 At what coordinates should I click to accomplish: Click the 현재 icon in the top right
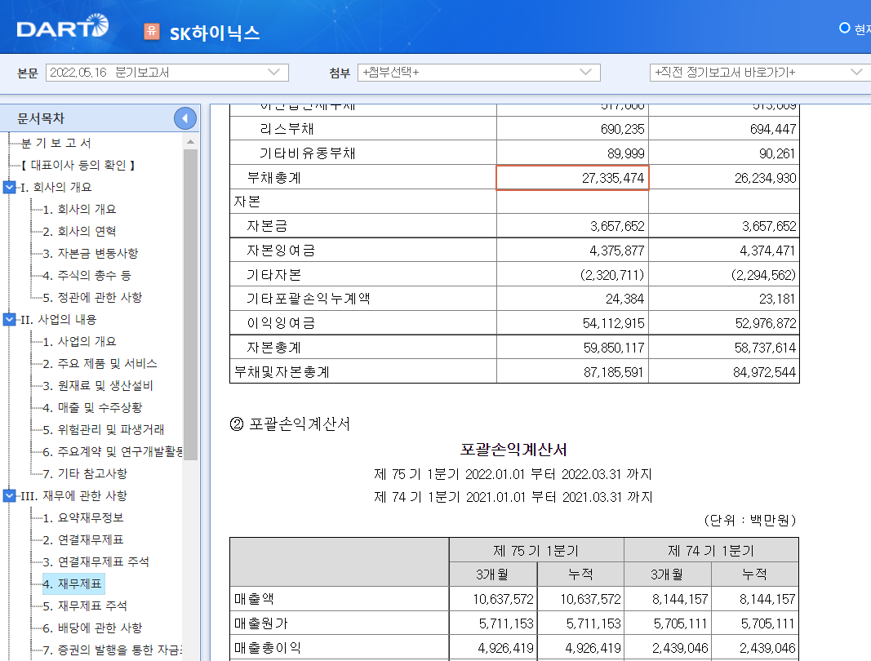point(845,27)
